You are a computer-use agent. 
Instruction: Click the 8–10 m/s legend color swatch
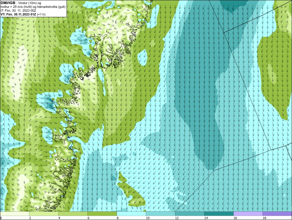131,214
